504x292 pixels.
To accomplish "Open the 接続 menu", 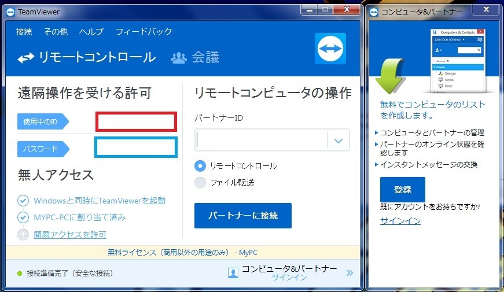I will click(x=24, y=31).
